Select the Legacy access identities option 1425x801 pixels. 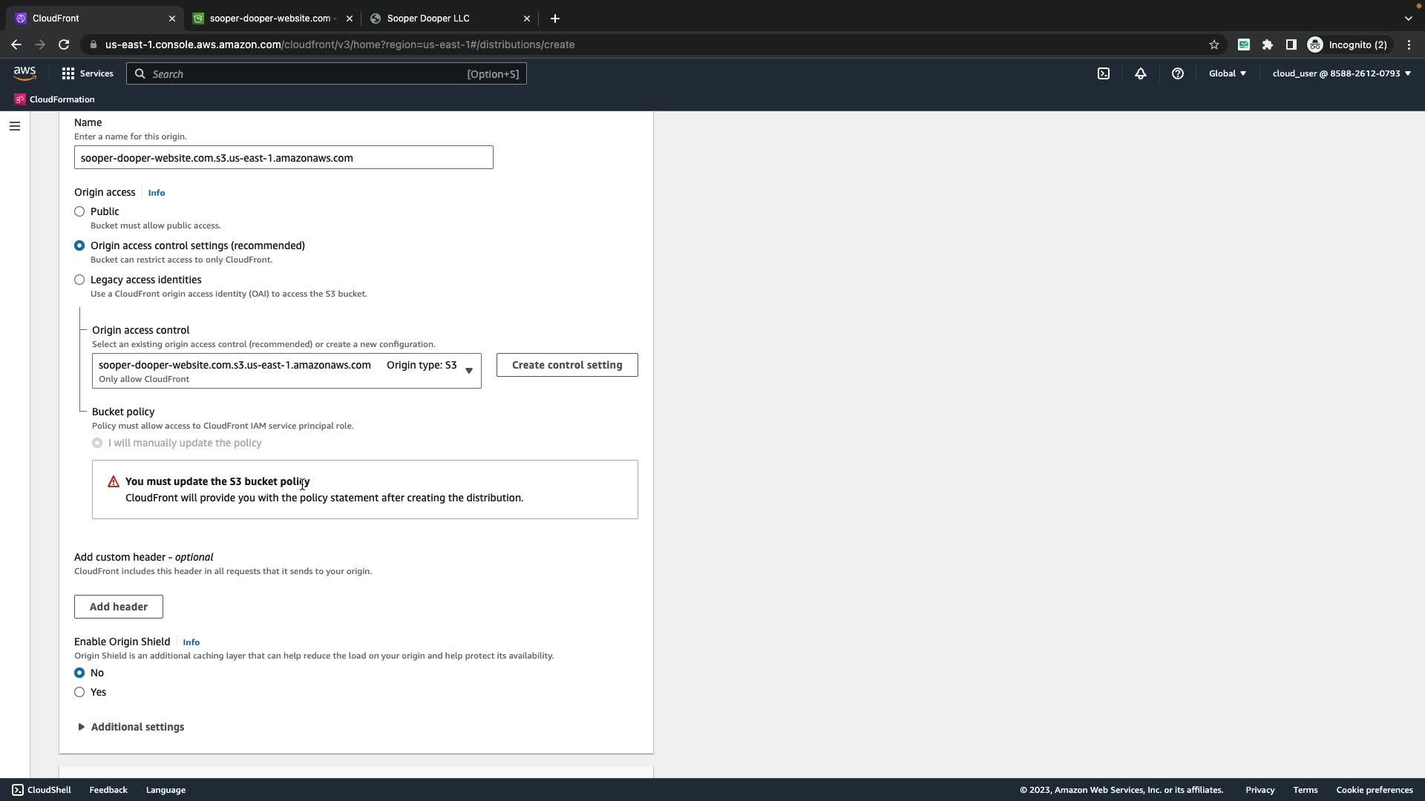[x=79, y=280]
